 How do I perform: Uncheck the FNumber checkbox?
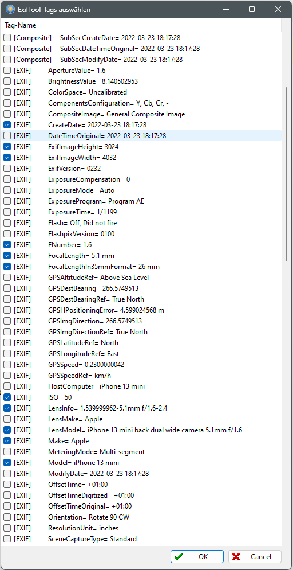tap(7, 245)
